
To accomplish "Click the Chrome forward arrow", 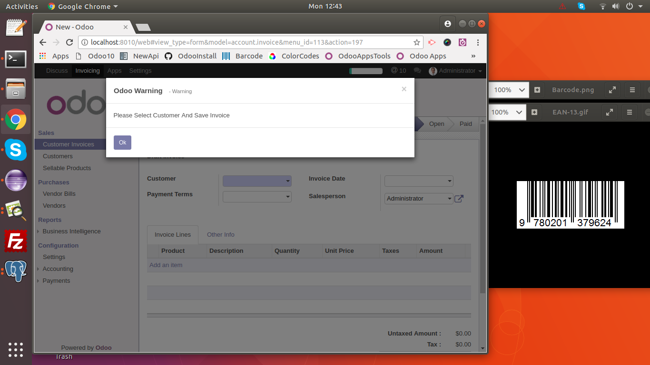I will point(56,42).
